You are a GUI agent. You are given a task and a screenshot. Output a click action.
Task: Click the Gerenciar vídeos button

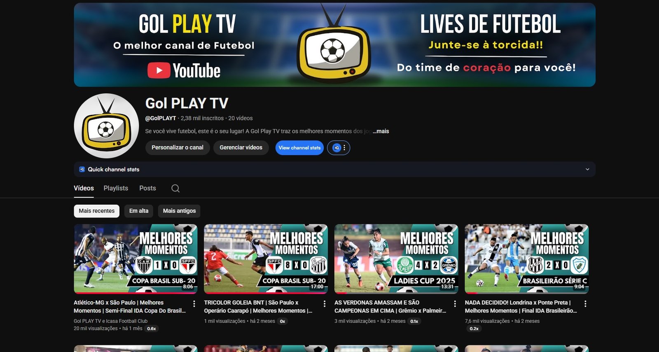pos(241,148)
